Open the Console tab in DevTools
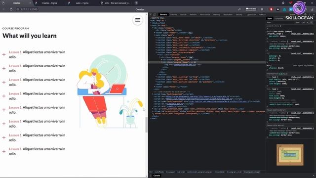316x178 pixels. click(x=173, y=14)
